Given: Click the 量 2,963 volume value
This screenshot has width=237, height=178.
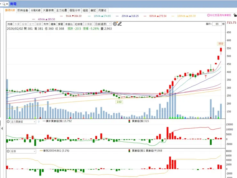Looking at the screenshot, I should [106, 29].
